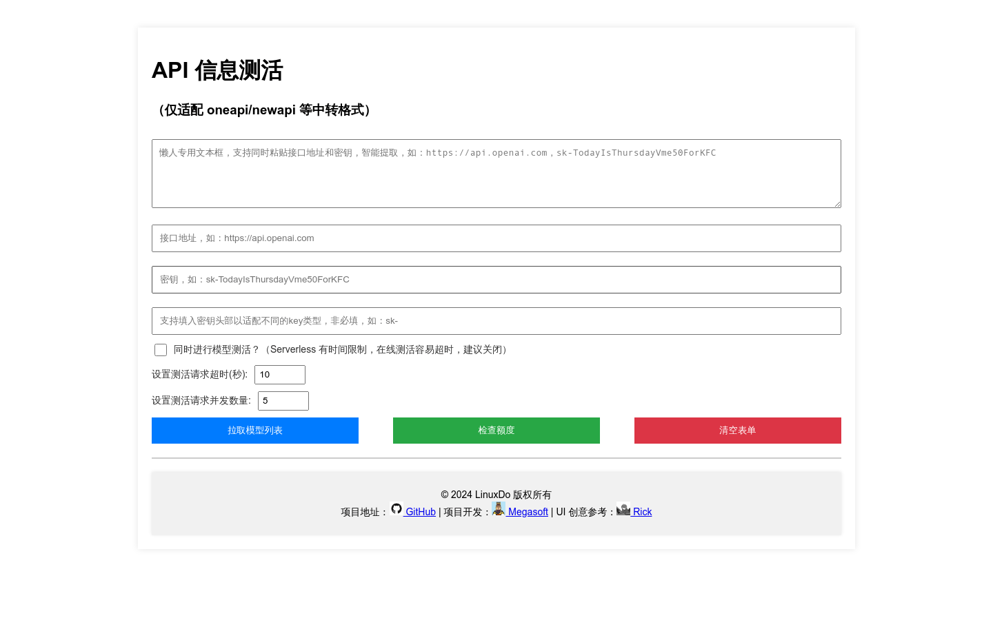Click the Rick avatar icon
The width and height of the screenshot is (993, 620).
(623, 510)
